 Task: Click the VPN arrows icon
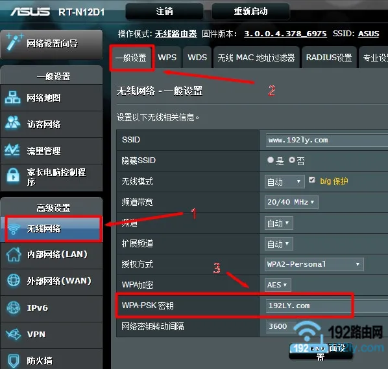14,334
